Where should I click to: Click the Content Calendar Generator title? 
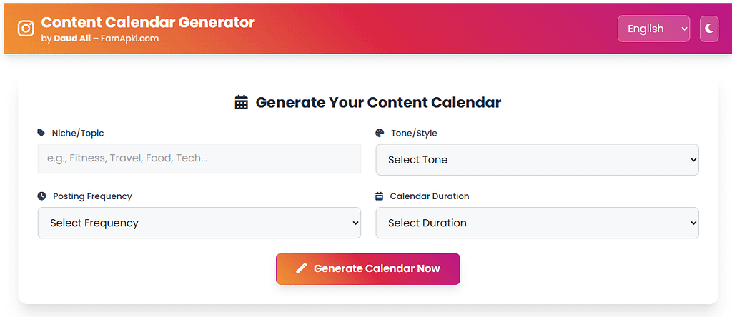coord(148,22)
